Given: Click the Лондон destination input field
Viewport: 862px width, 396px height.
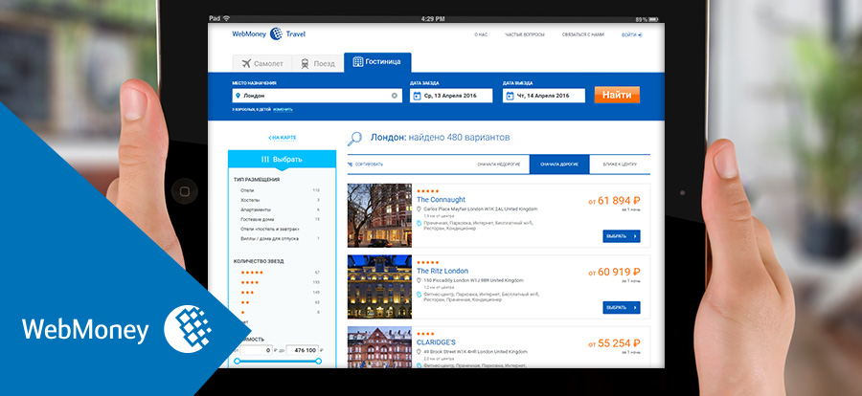Looking at the screenshot, I should click(x=317, y=96).
